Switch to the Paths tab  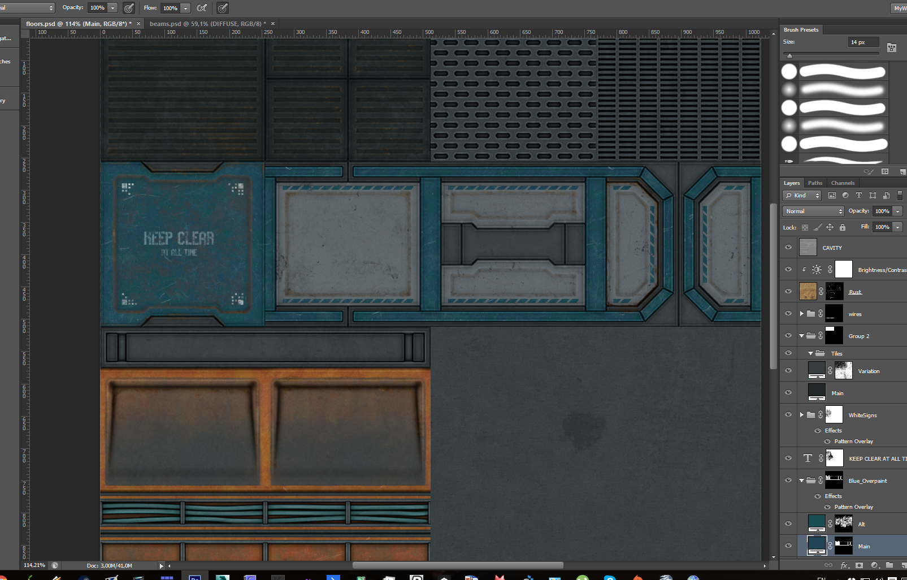(x=815, y=183)
